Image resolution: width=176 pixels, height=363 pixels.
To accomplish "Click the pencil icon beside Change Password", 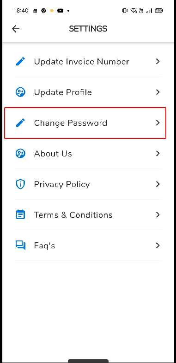I will [20, 123].
